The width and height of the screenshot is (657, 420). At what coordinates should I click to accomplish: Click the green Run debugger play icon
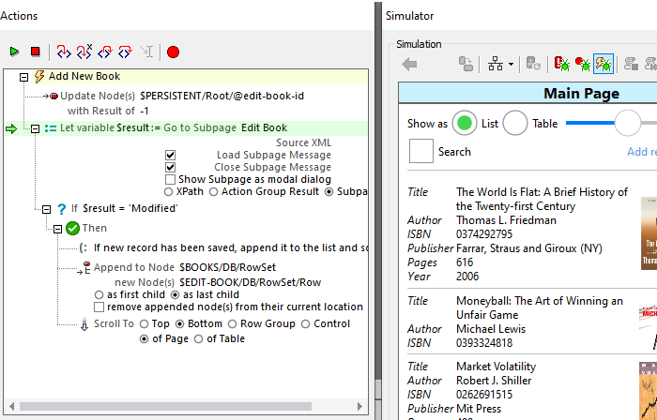[15, 52]
